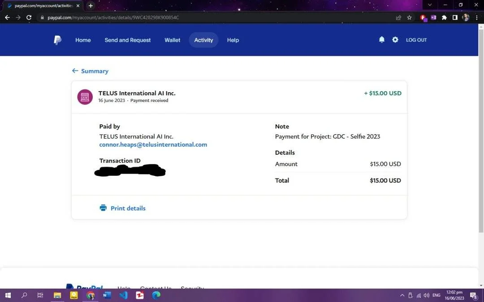Open the Windows Start menu
The height and width of the screenshot is (302, 484).
pyautogui.click(x=8, y=295)
